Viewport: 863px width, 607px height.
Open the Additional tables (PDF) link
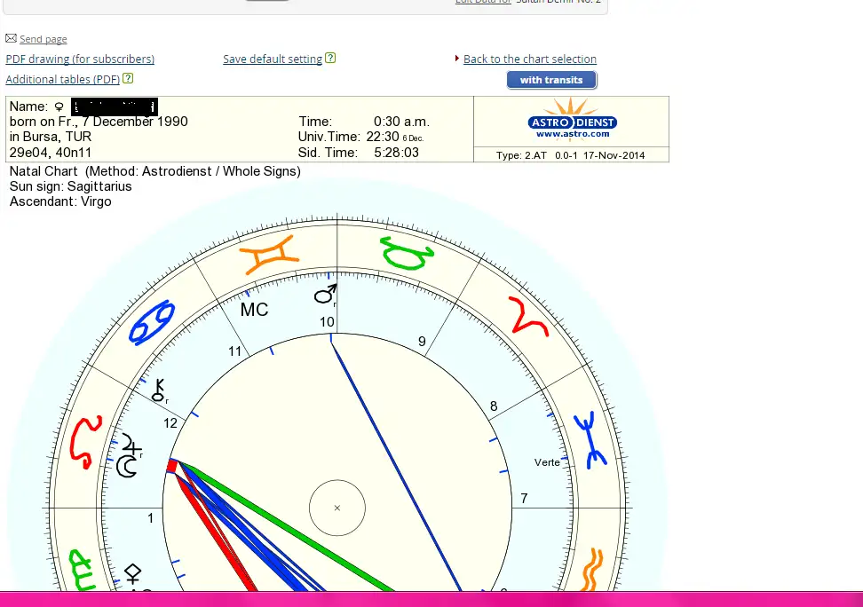62,80
